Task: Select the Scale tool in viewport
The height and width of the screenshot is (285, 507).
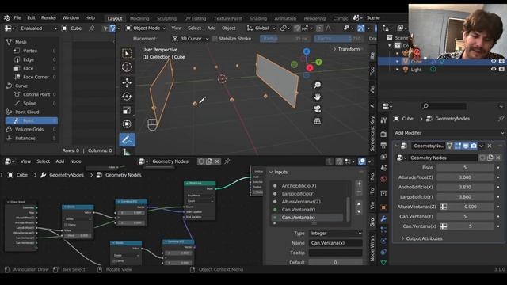Action: tap(127, 110)
